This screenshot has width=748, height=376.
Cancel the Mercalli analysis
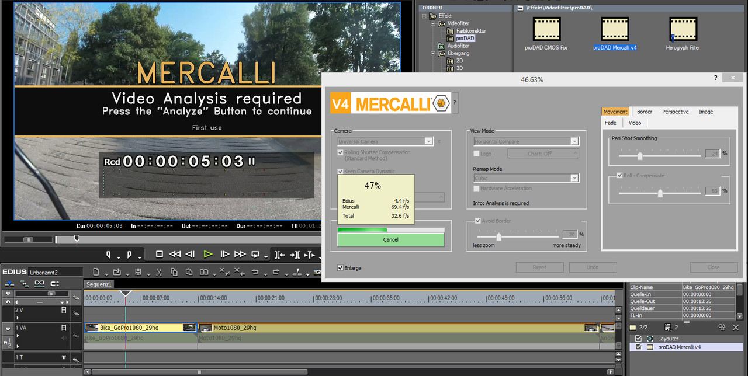point(391,239)
